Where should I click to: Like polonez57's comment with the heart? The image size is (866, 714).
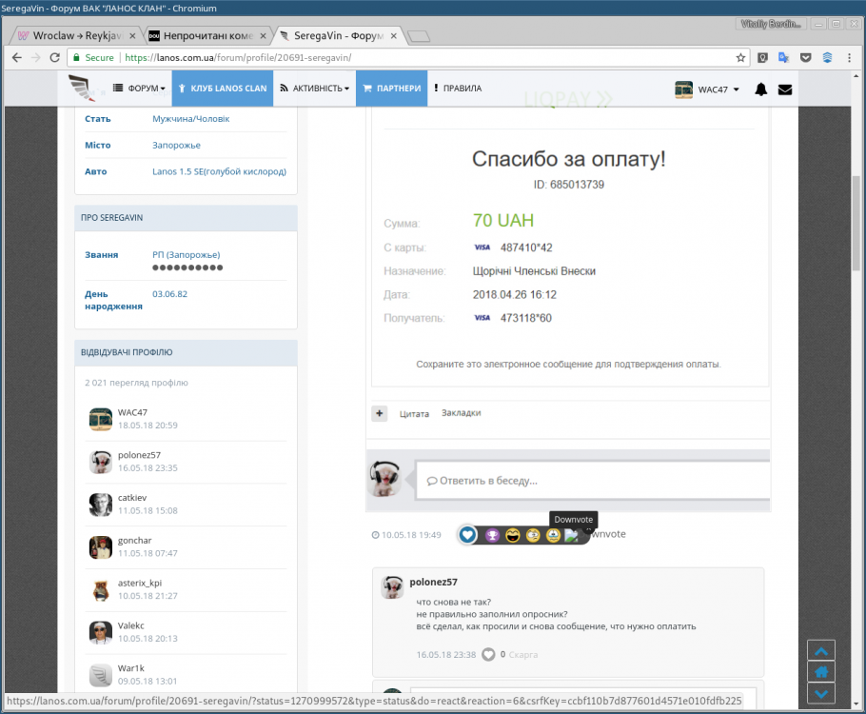pyautogui.click(x=488, y=654)
